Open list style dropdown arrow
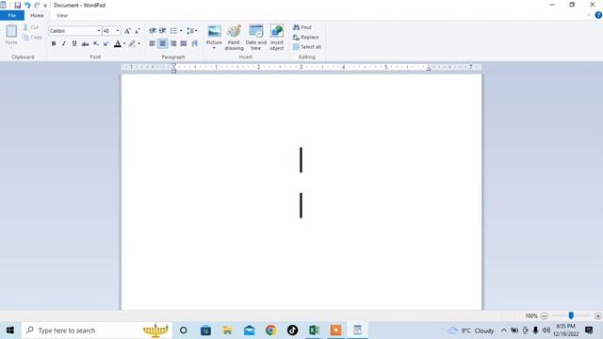603x339 pixels. (181, 31)
